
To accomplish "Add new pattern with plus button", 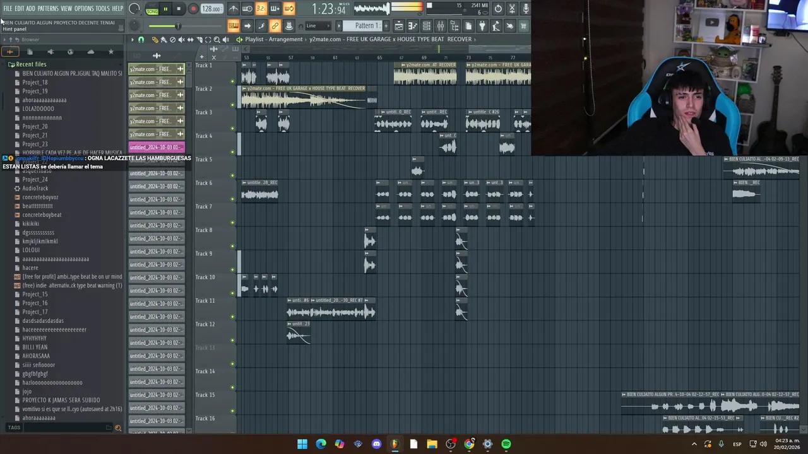I will pos(386,26).
